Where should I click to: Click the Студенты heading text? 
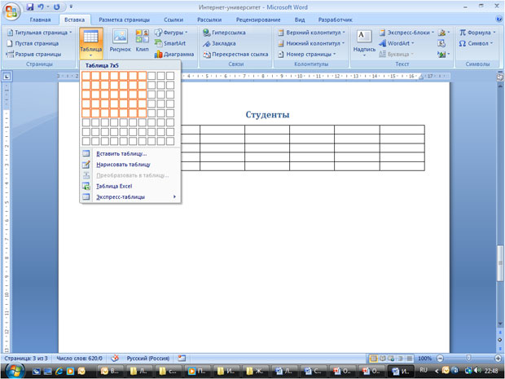click(x=267, y=115)
